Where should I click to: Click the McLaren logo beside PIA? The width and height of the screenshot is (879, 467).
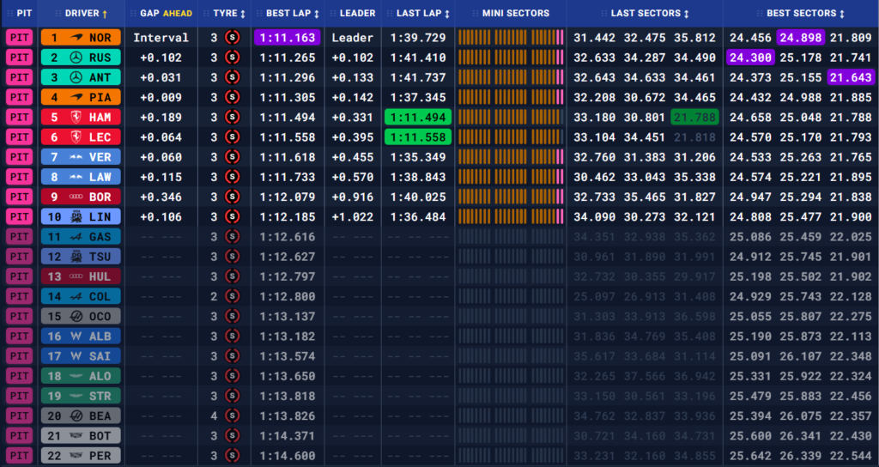[x=76, y=98]
